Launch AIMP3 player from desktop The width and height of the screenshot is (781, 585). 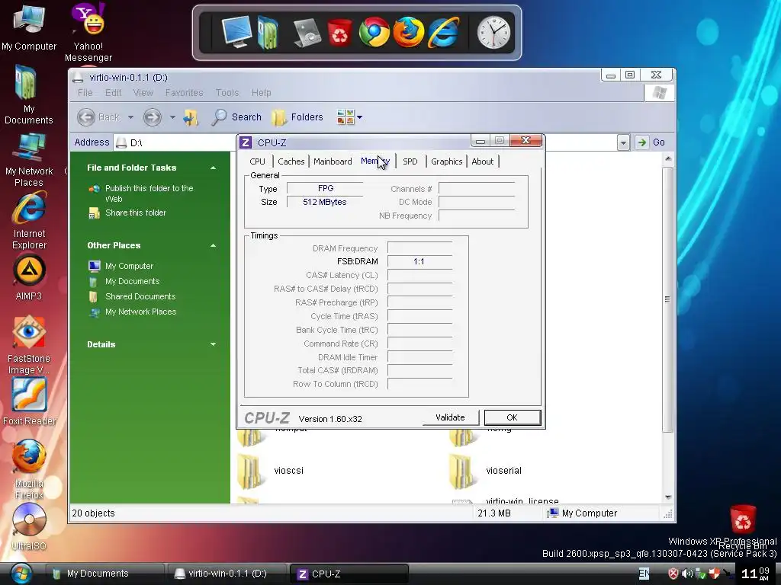pos(29,277)
